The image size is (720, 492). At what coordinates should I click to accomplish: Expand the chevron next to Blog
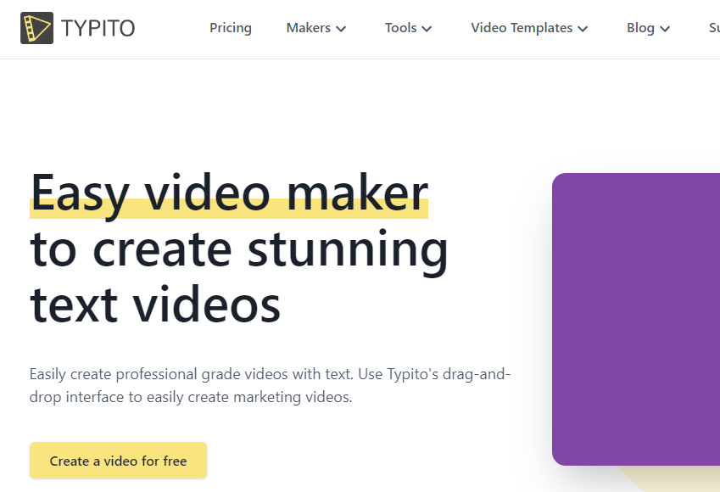(x=664, y=29)
